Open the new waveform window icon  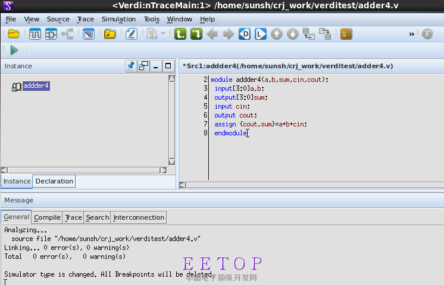[35, 34]
